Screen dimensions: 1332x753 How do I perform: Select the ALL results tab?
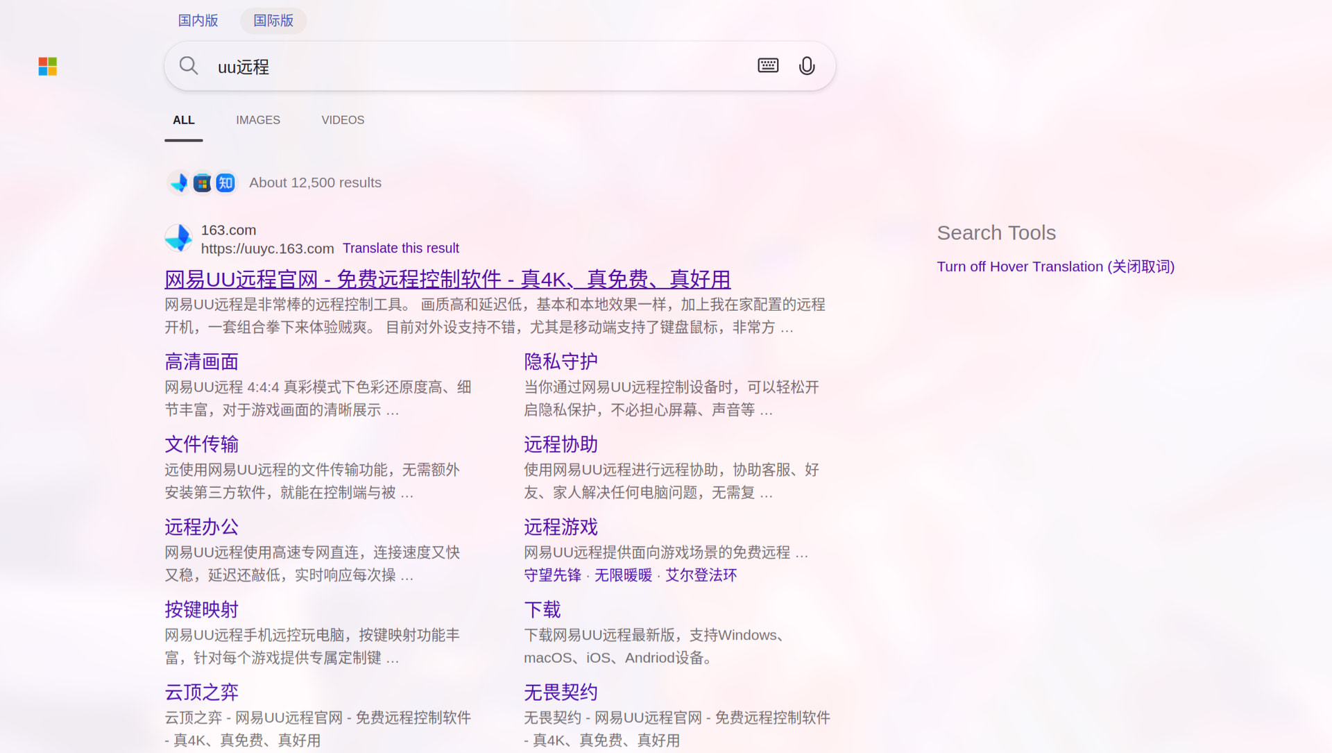tap(184, 120)
